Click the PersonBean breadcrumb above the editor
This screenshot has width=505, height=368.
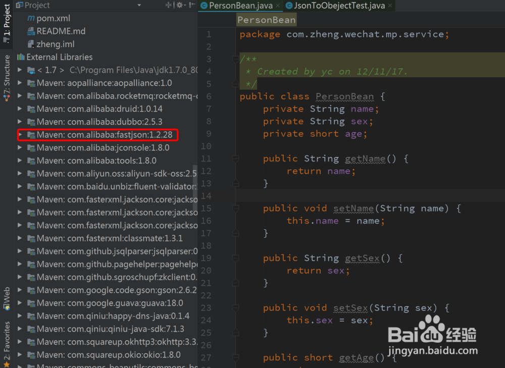pos(266,20)
